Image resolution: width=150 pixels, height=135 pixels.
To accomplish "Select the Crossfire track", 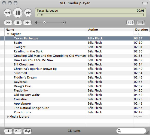I will tap(20, 99).
